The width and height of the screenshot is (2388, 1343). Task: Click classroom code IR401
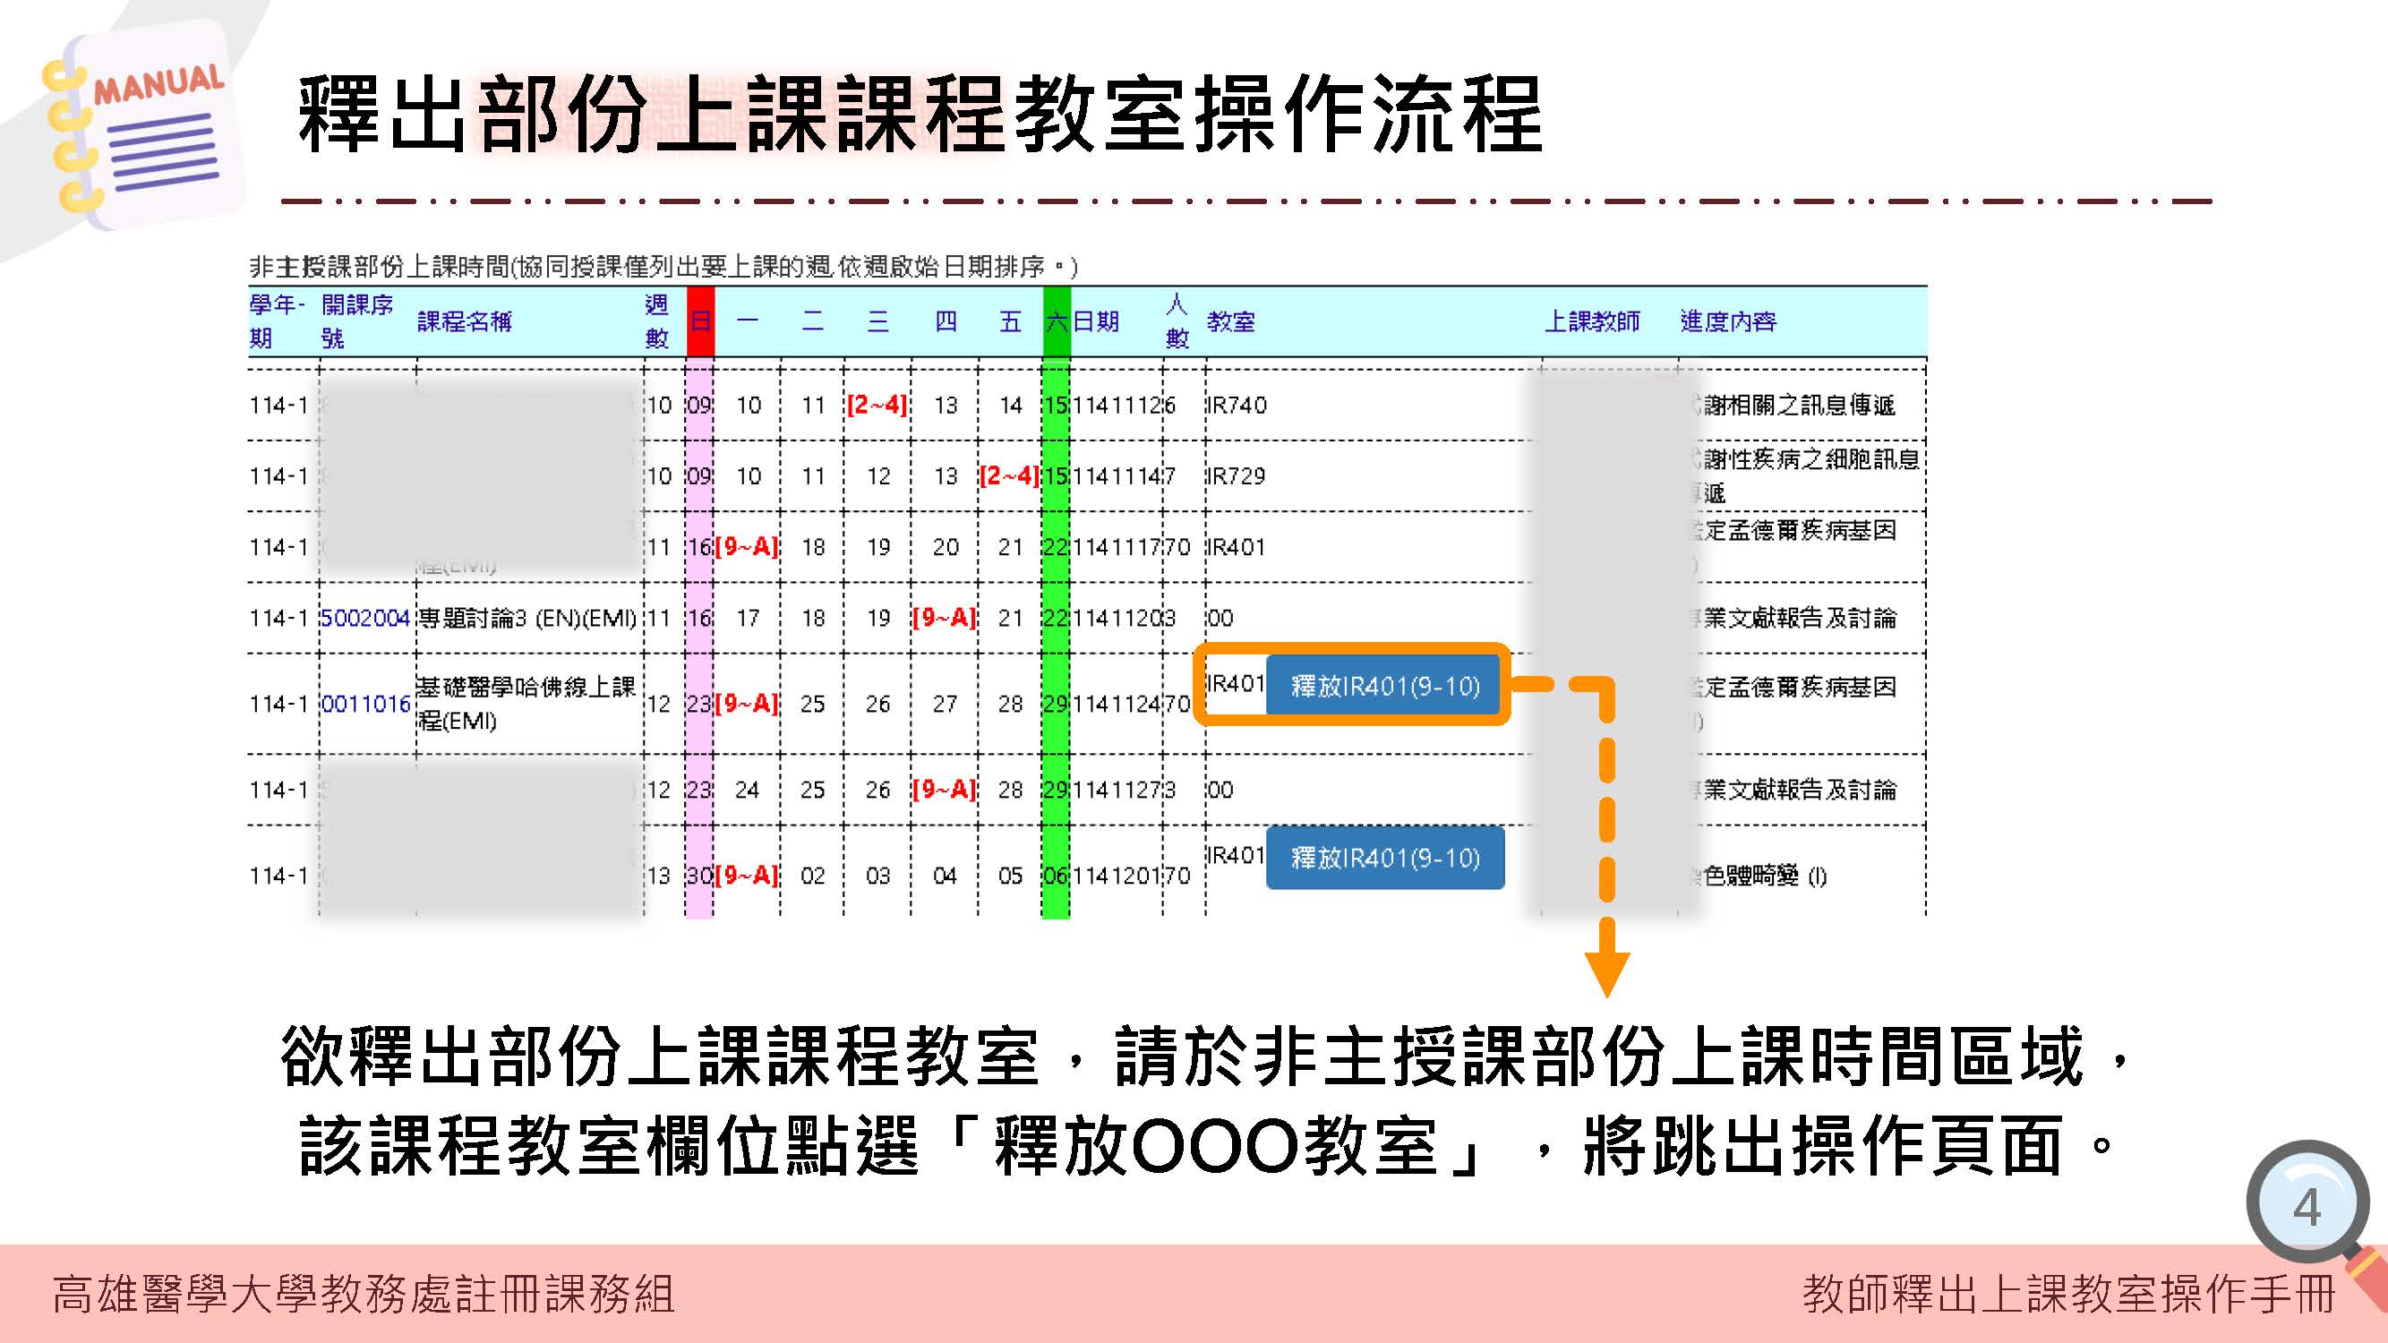(1236, 547)
